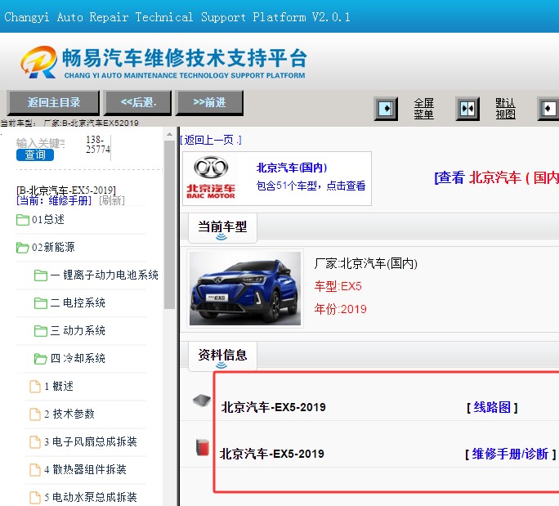Select the 资料信息 tab
Screen dimensions: 559x506
click(x=222, y=356)
